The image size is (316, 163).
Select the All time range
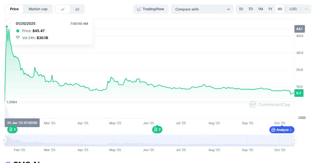point(280,9)
